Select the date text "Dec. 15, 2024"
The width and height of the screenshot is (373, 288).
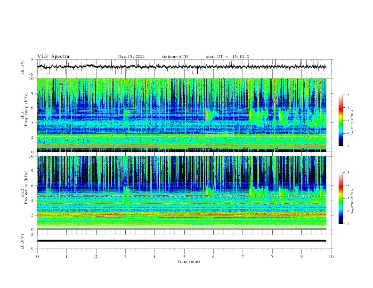131,56
